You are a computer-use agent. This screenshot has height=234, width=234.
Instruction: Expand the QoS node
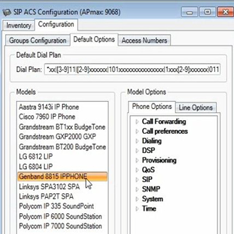137,170
